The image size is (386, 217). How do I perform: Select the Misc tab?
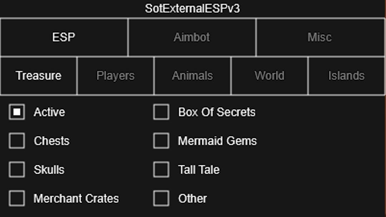(320, 37)
